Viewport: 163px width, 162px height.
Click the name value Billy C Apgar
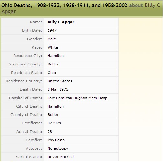point(61,22)
